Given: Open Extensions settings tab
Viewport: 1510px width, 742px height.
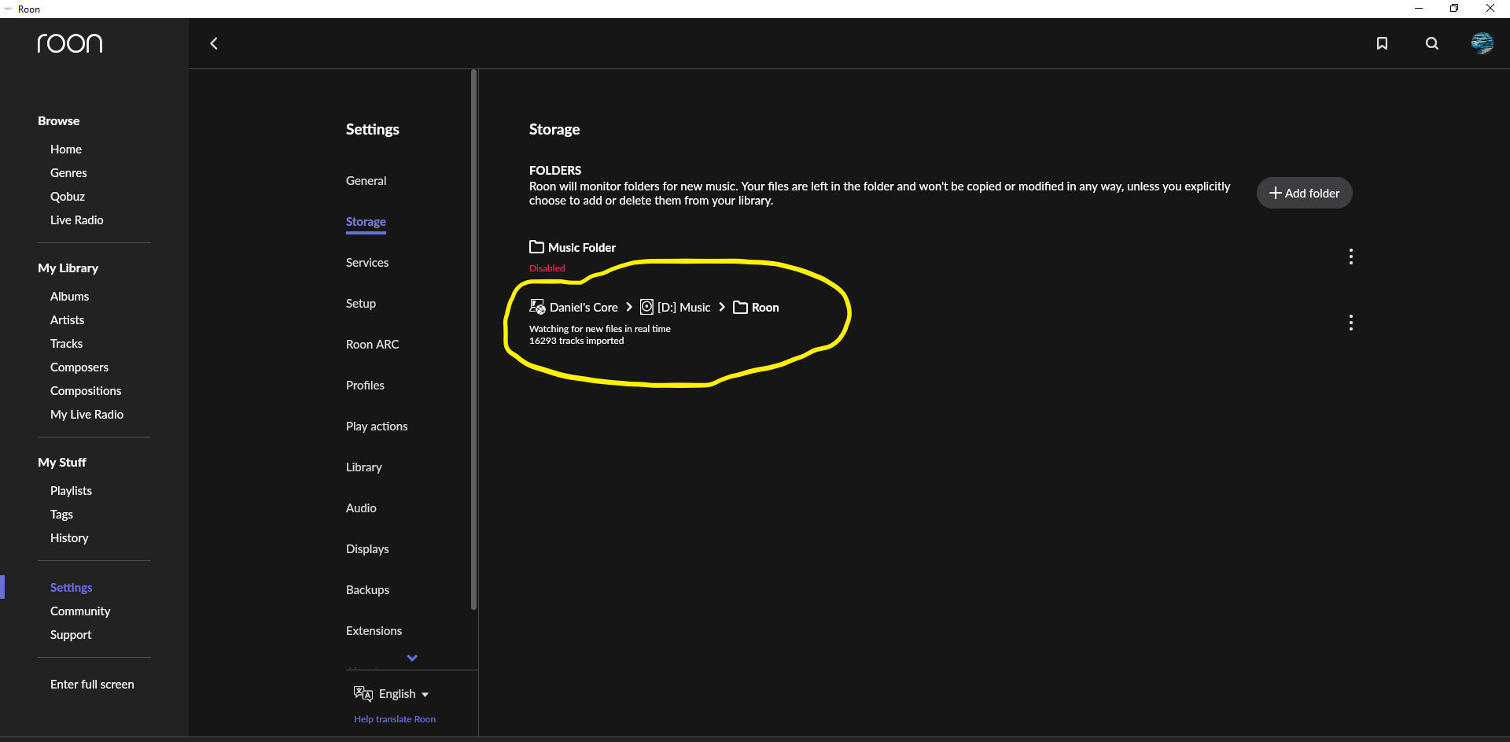Looking at the screenshot, I should [x=374, y=631].
